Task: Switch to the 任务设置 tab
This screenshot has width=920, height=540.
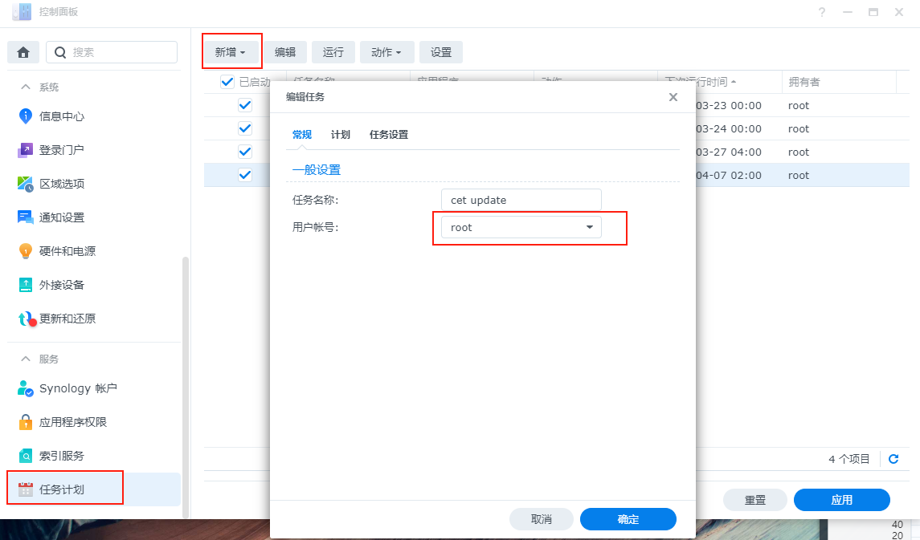Action: coord(388,135)
